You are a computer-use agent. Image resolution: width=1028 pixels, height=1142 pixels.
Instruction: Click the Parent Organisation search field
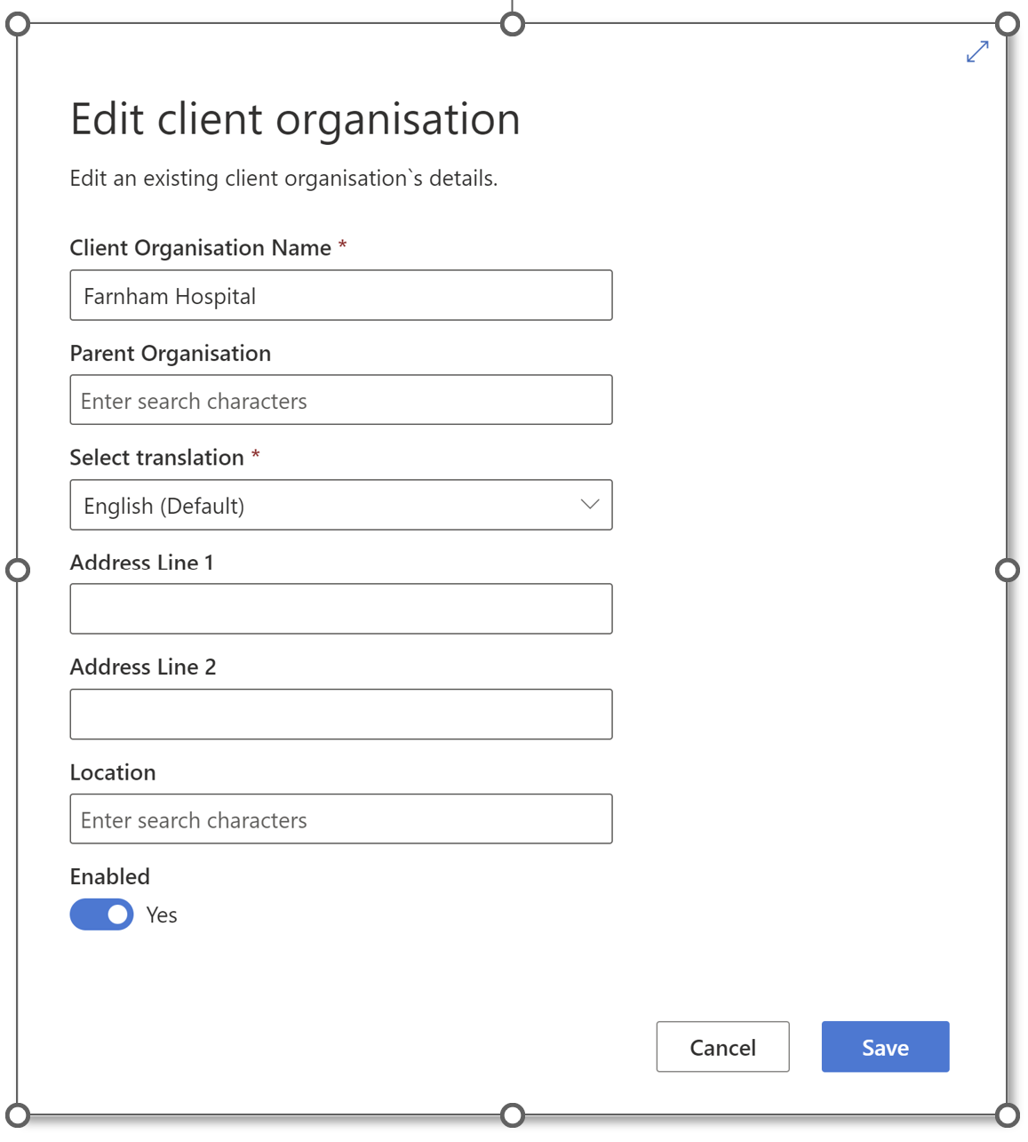[x=341, y=400]
